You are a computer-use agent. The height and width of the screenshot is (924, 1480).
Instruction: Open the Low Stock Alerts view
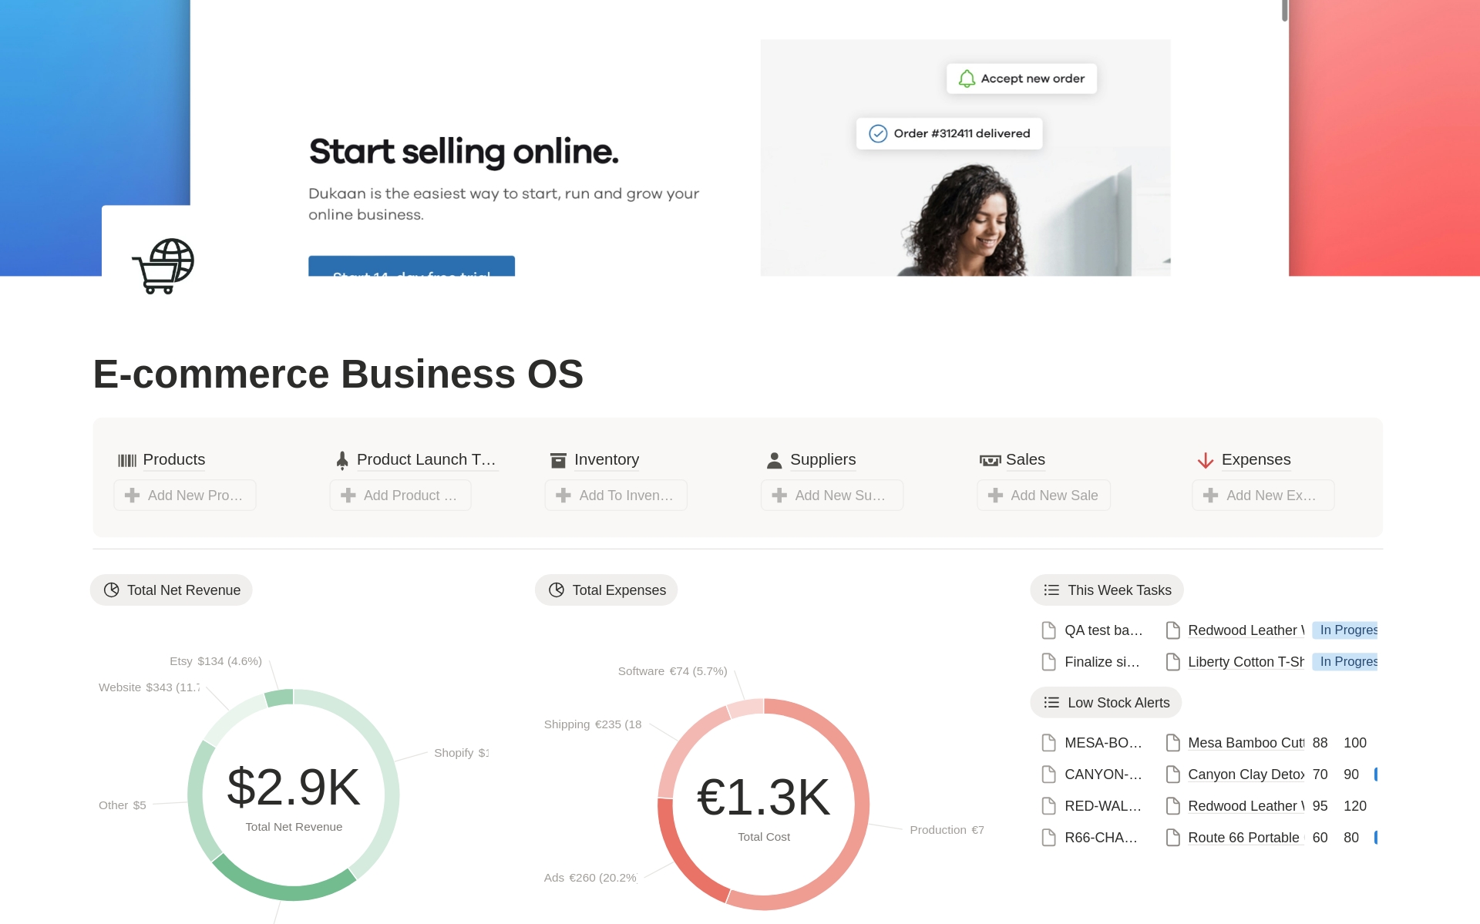(1106, 703)
